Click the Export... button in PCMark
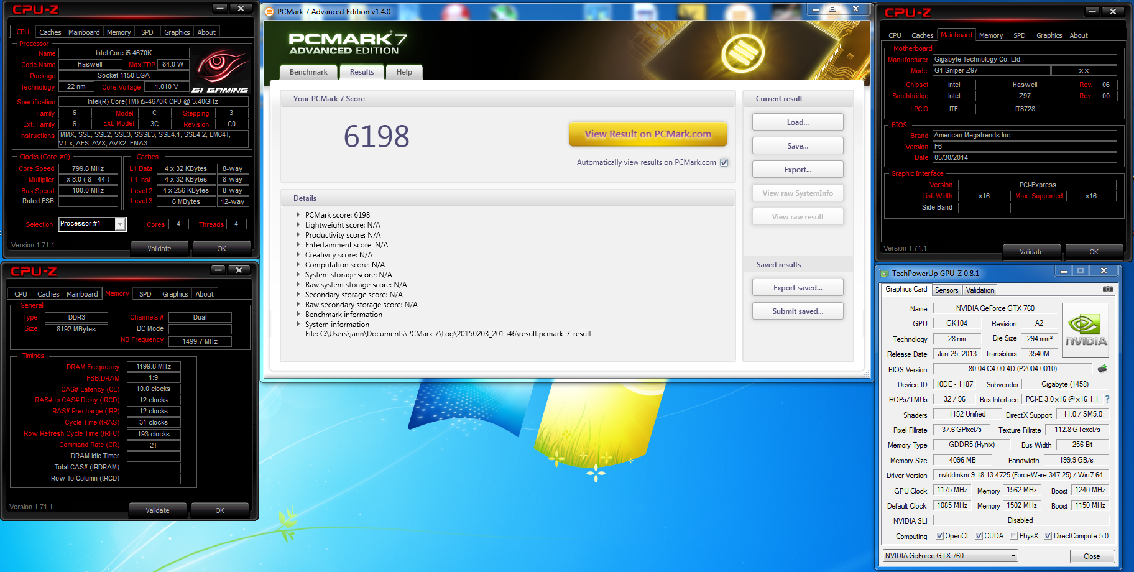 click(x=798, y=170)
